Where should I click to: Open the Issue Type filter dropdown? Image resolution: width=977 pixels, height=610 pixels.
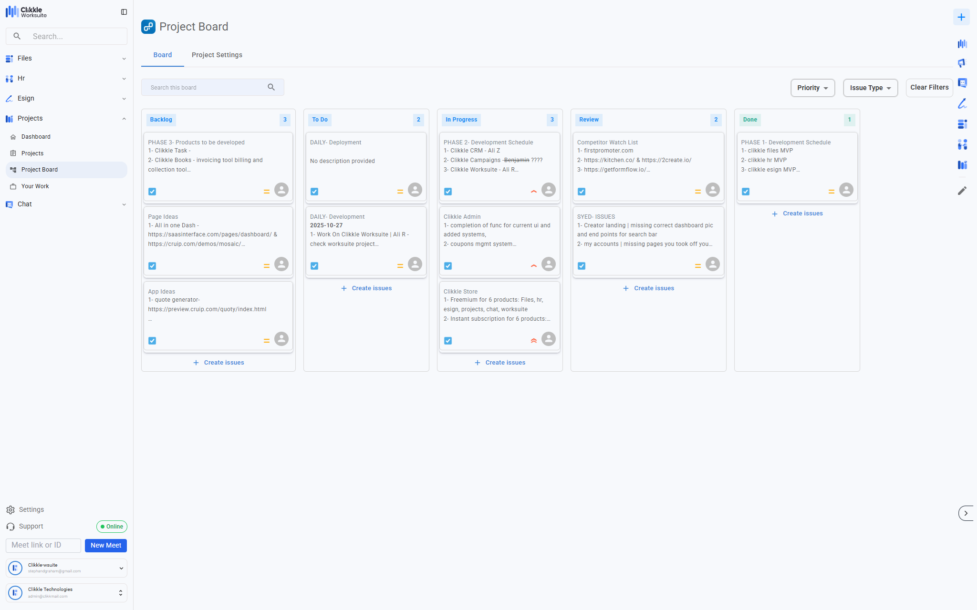pos(870,88)
